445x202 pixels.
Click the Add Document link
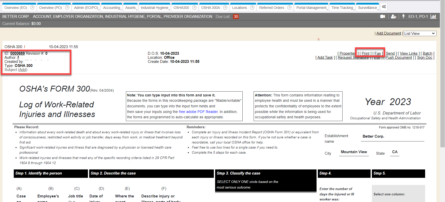(388, 33)
